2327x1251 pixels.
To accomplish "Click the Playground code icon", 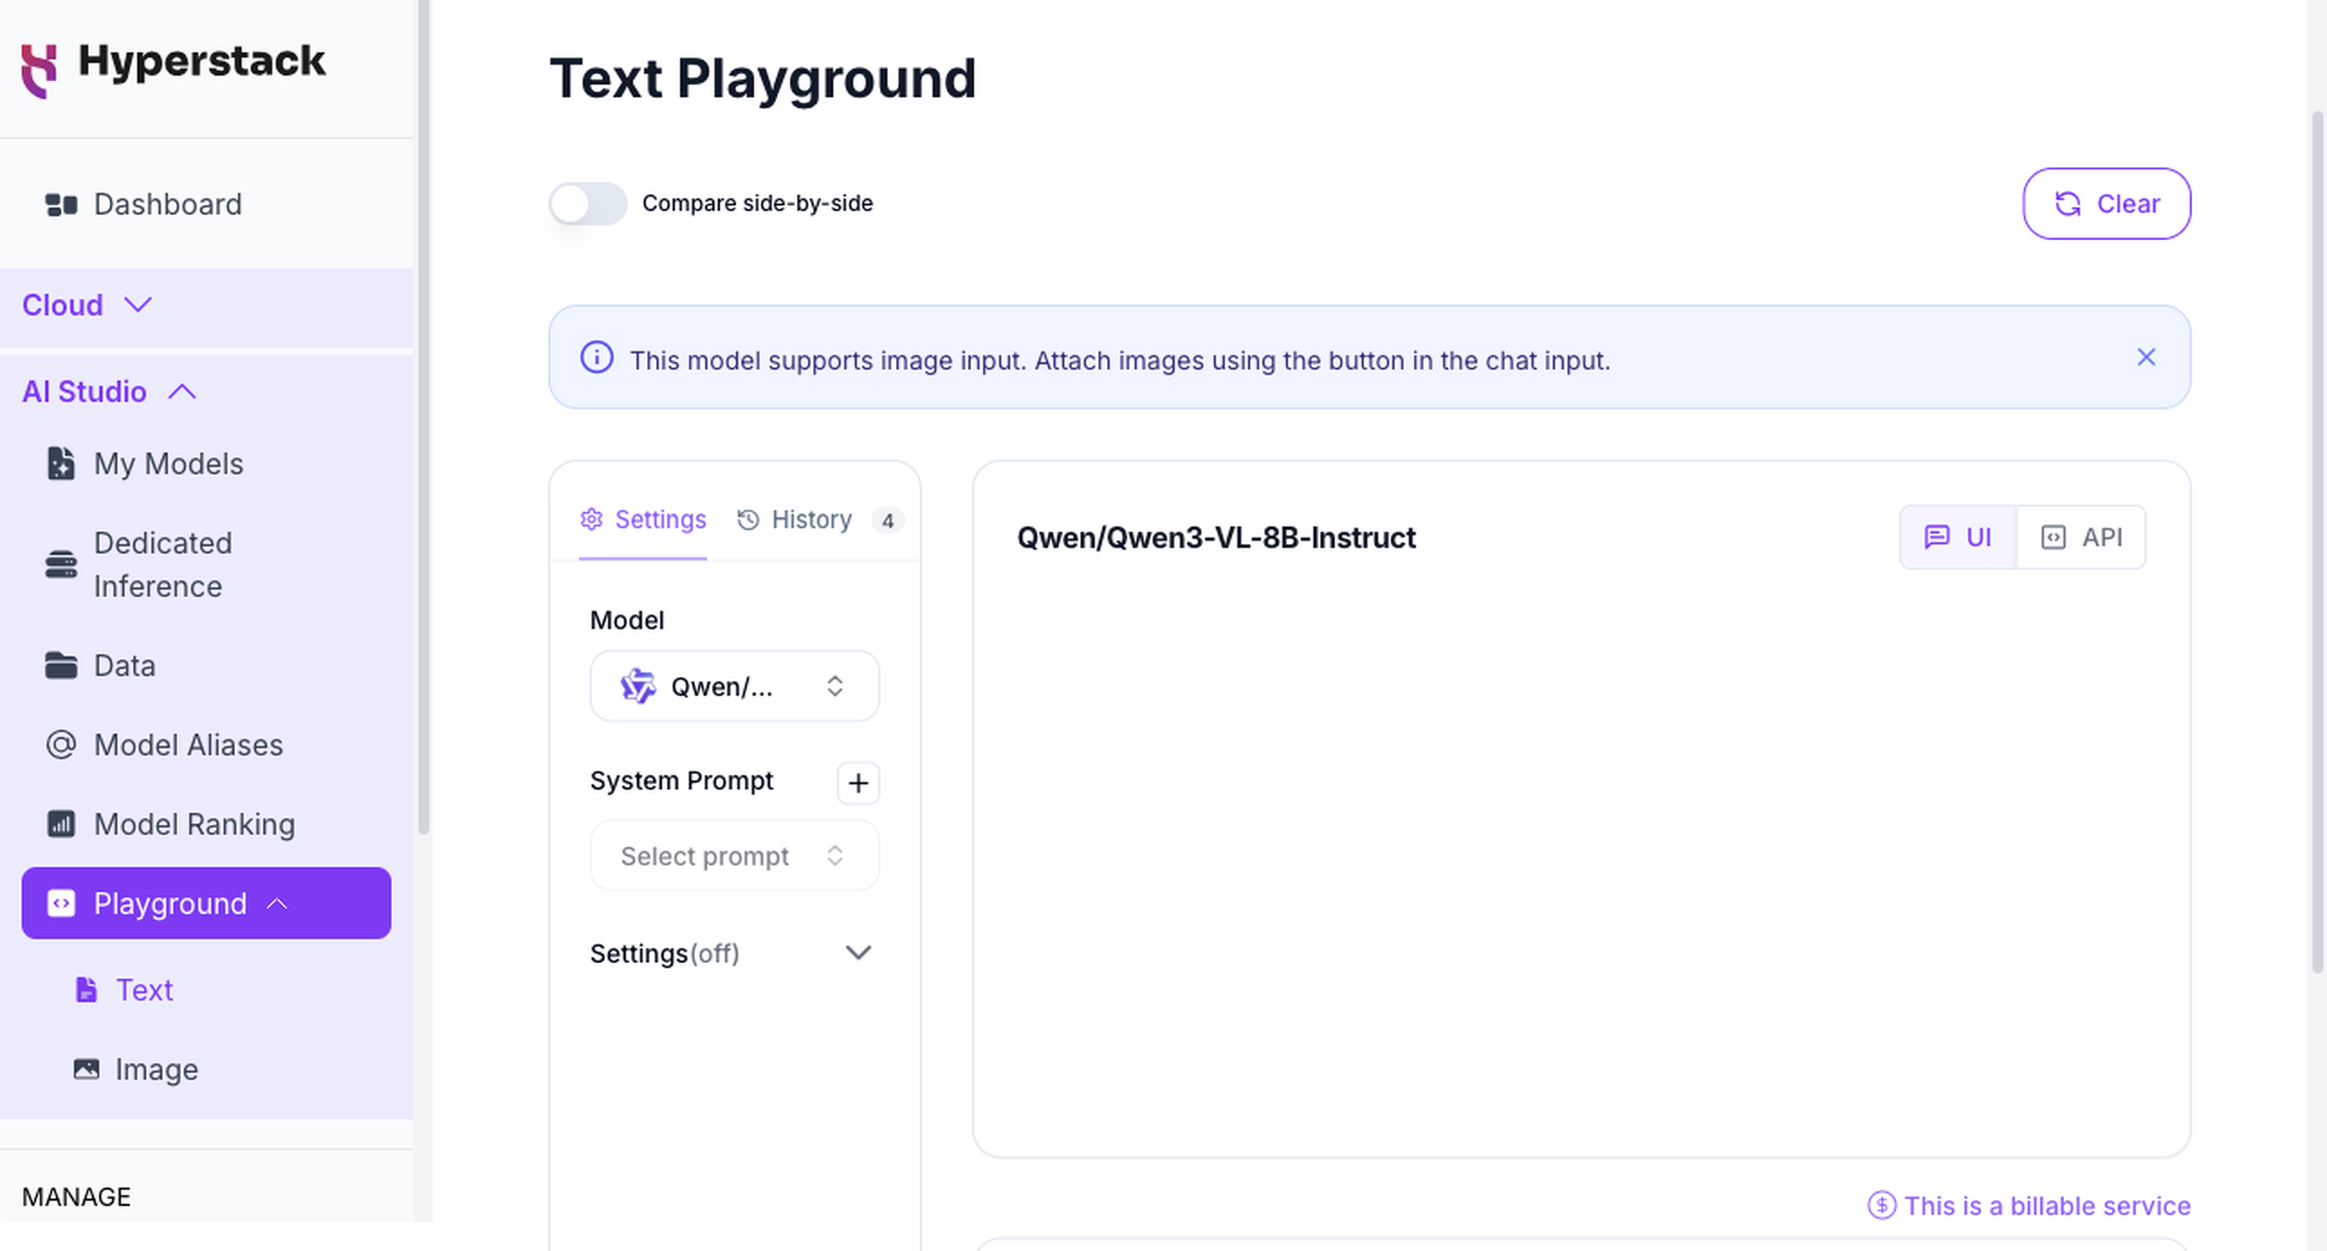I will [x=61, y=903].
